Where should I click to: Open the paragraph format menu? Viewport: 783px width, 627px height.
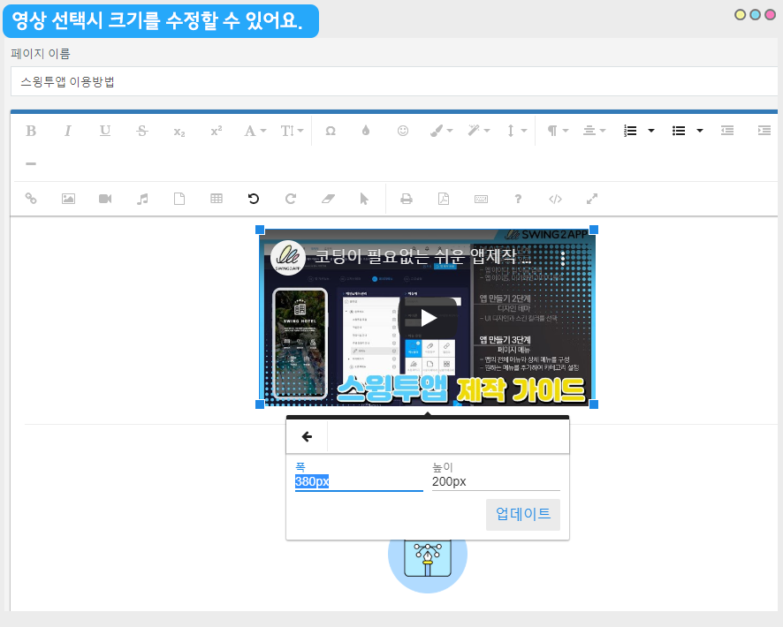click(557, 131)
